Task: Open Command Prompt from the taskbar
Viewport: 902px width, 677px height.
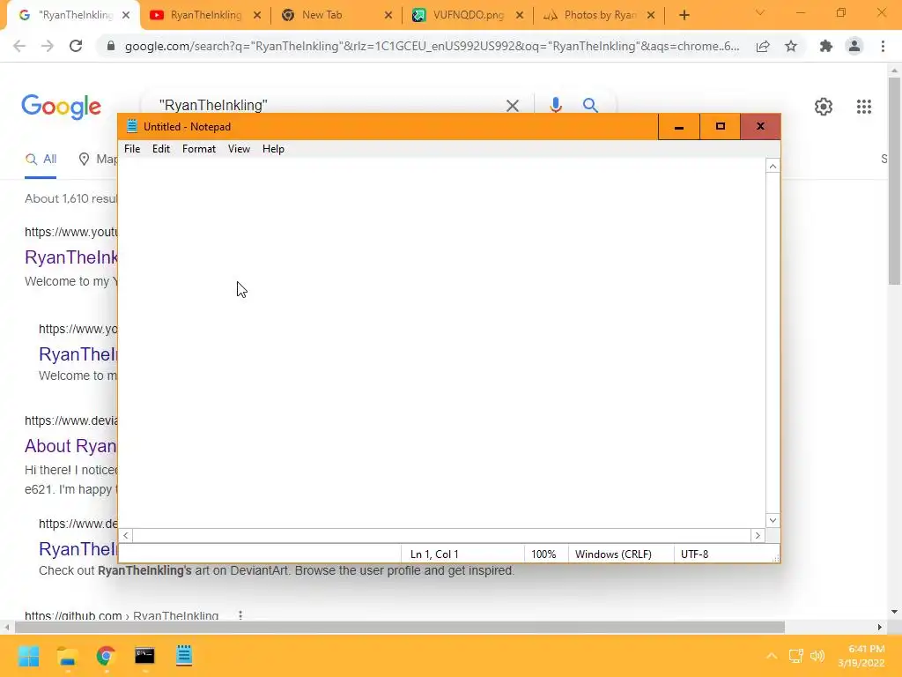Action: (x=144, y=656)
